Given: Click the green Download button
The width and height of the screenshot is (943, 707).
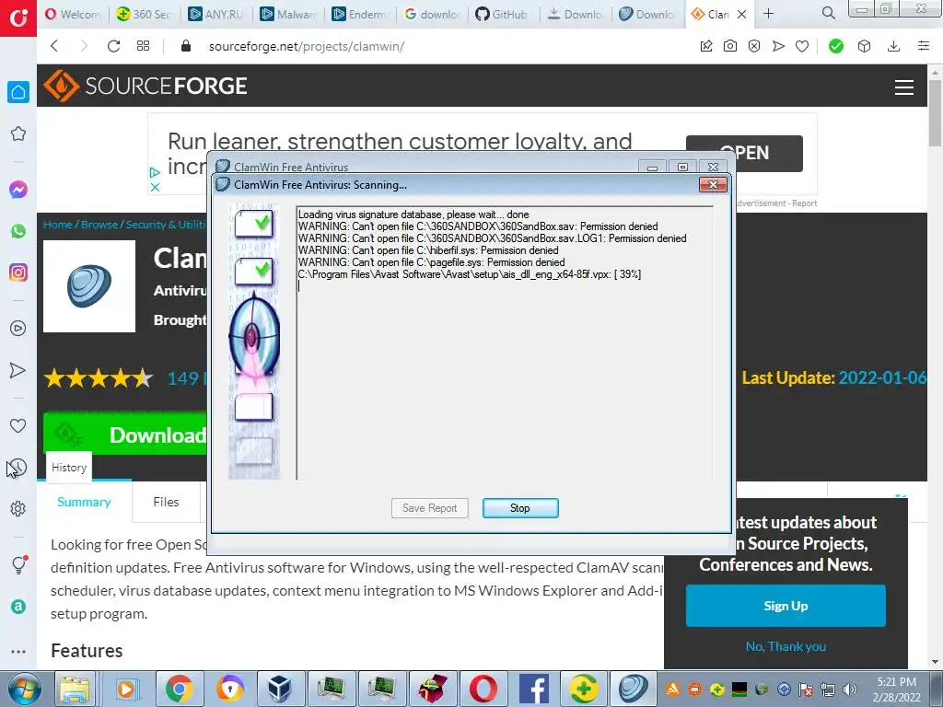Looking at the screenshot, I should 125,434.
